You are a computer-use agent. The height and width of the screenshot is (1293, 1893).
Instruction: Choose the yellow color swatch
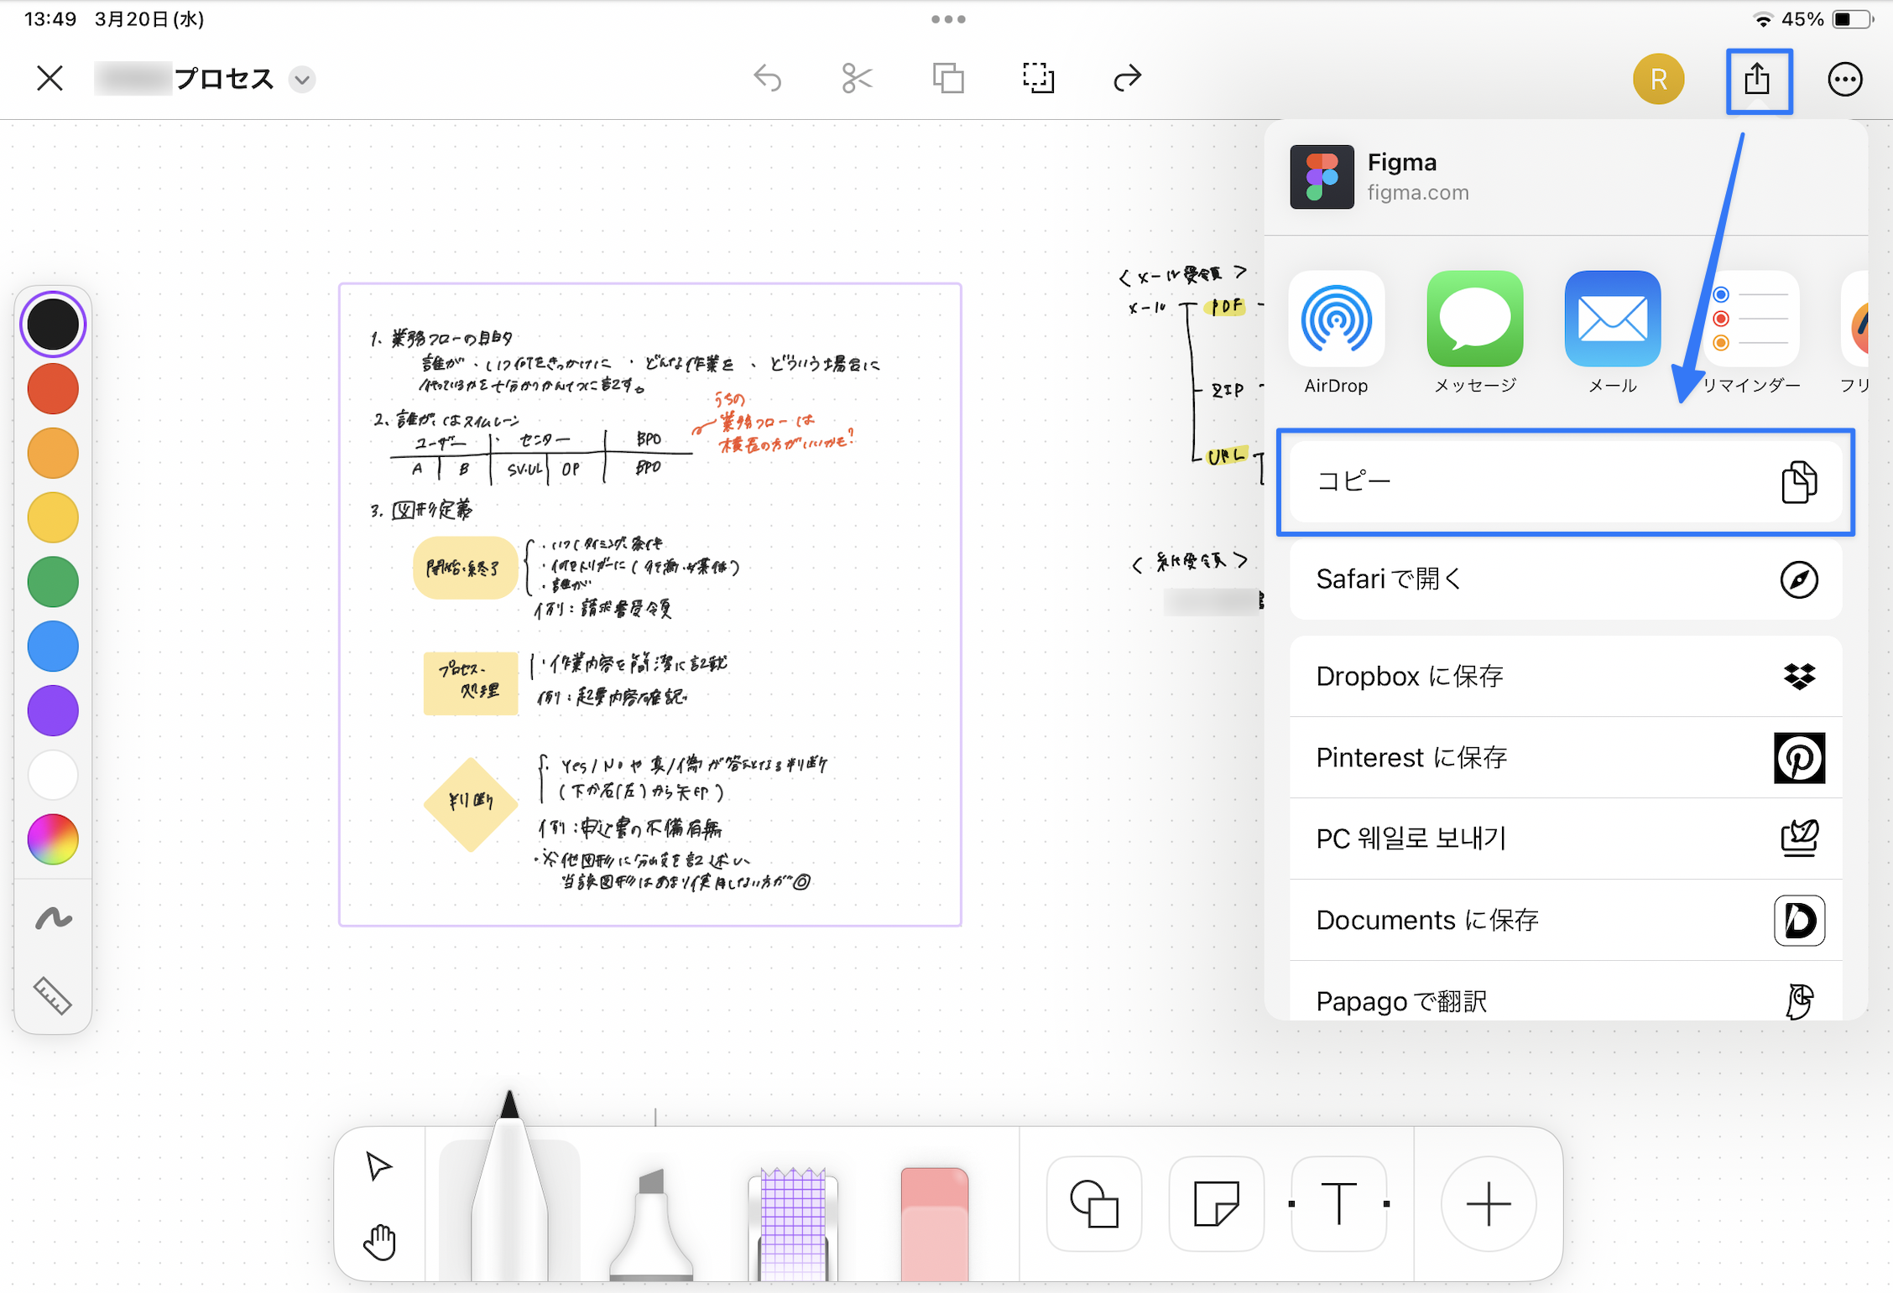click(53, 517)
